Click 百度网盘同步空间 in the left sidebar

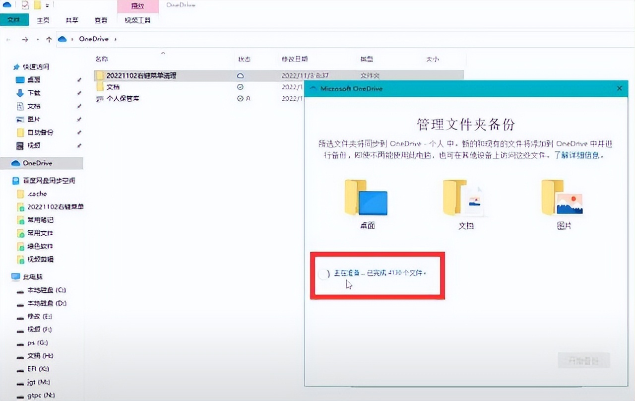48,181
